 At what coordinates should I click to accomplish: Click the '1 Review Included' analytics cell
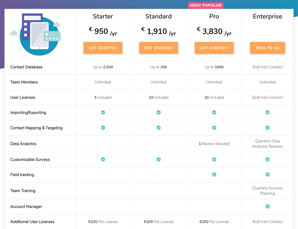click(214, 144)
